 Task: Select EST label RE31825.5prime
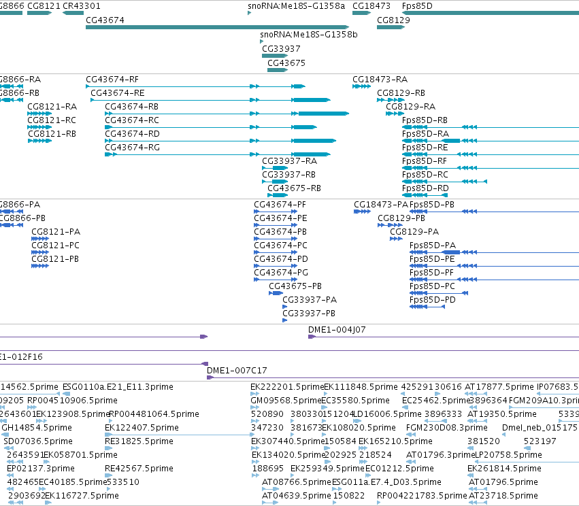click(x=139, y=441)
